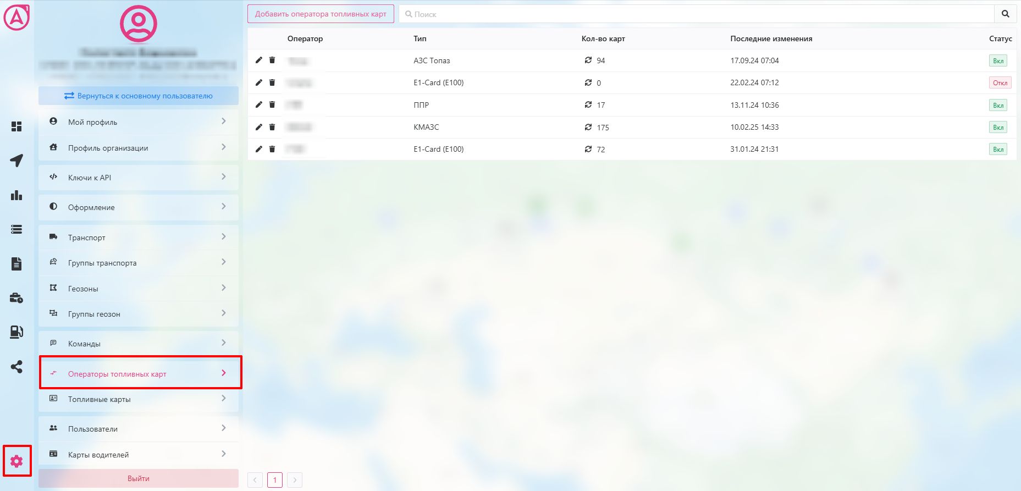Screen dimensions: 1021x491
Task: Click the Выйти logout button
Action: tap(139, 478)
